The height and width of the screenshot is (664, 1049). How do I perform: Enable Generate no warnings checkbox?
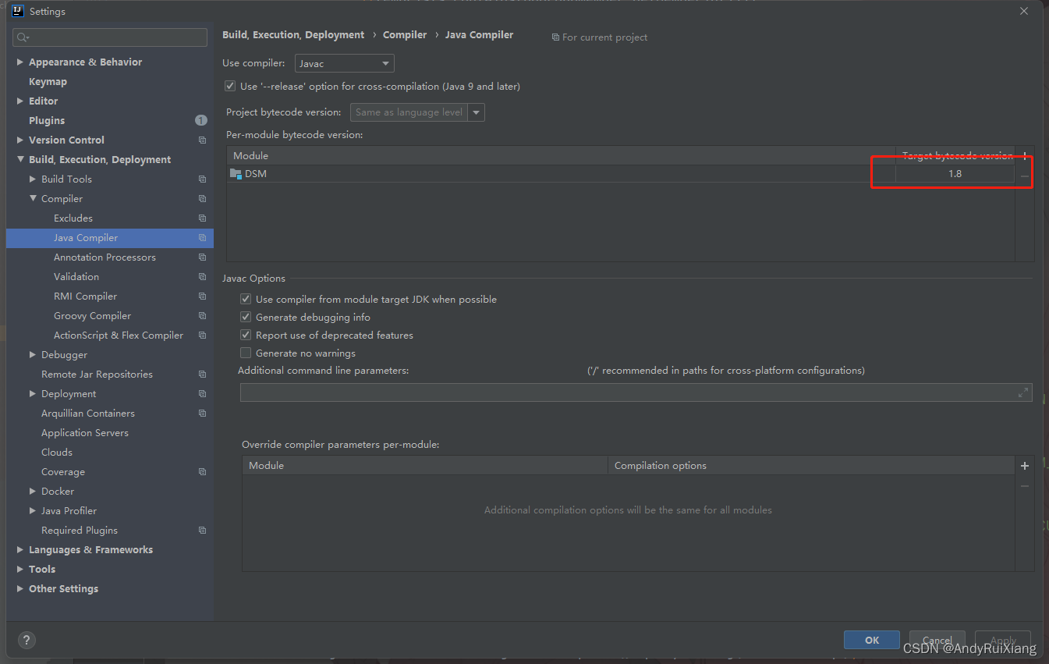pyautogui.click(x=246, y=353)
